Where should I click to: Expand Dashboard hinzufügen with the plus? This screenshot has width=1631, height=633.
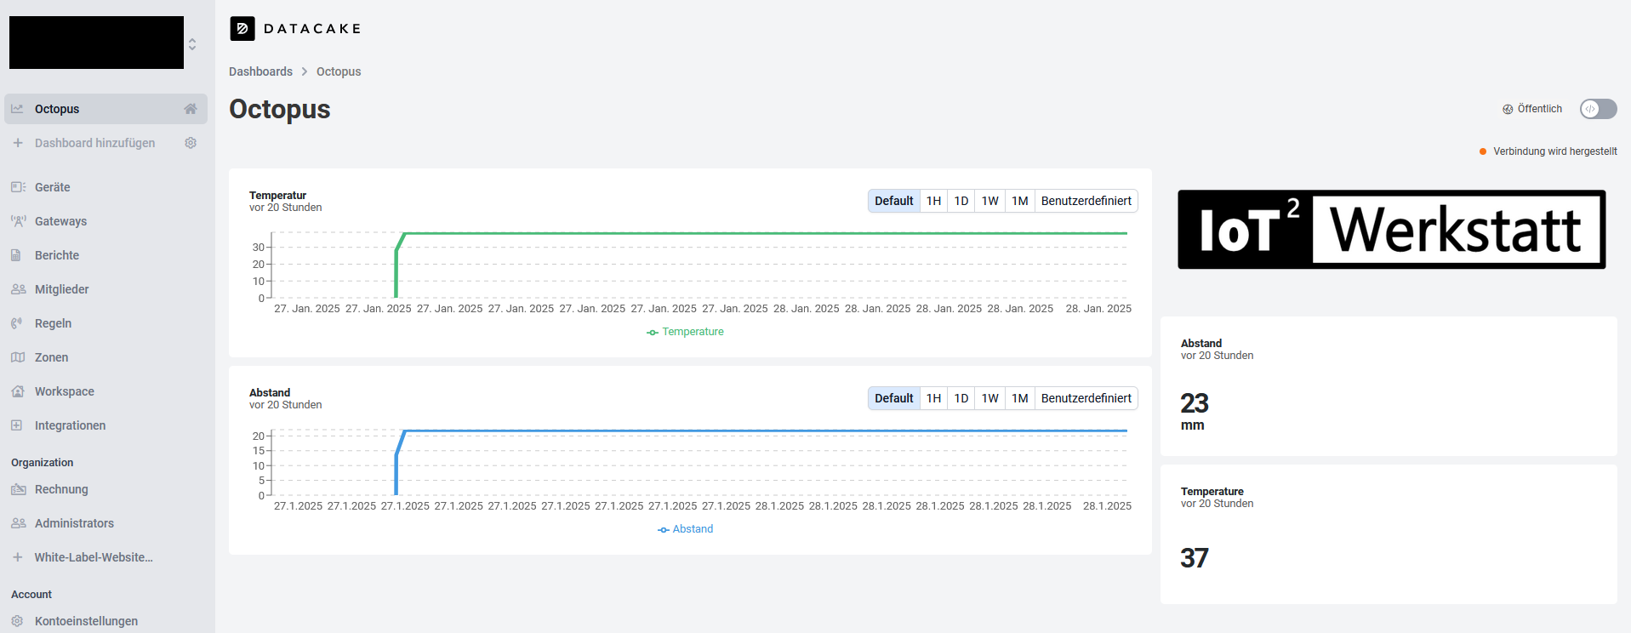[18, 143]
